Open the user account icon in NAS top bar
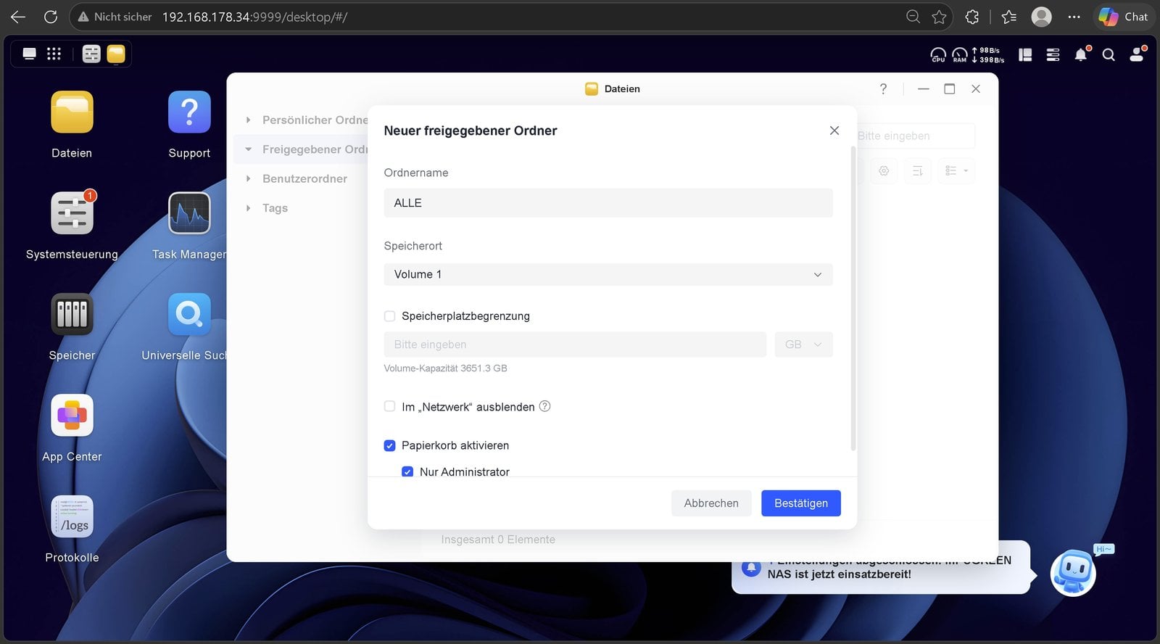This screenshot has height=644, width=1160. tap(1137, 54)
